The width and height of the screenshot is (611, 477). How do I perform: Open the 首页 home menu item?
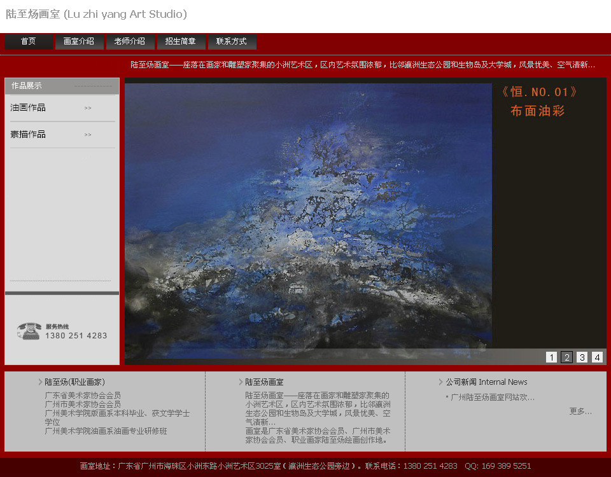coord(29,41)
